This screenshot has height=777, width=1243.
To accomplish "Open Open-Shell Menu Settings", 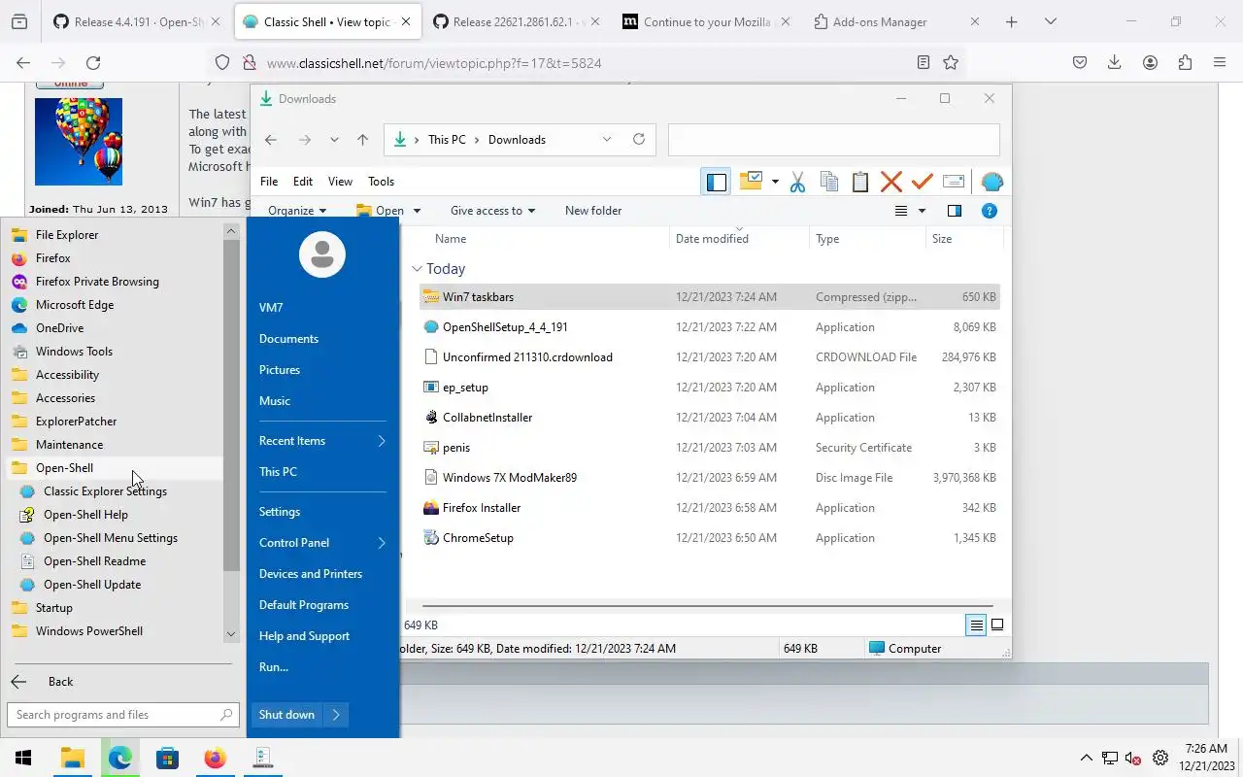I will [116, 538].
